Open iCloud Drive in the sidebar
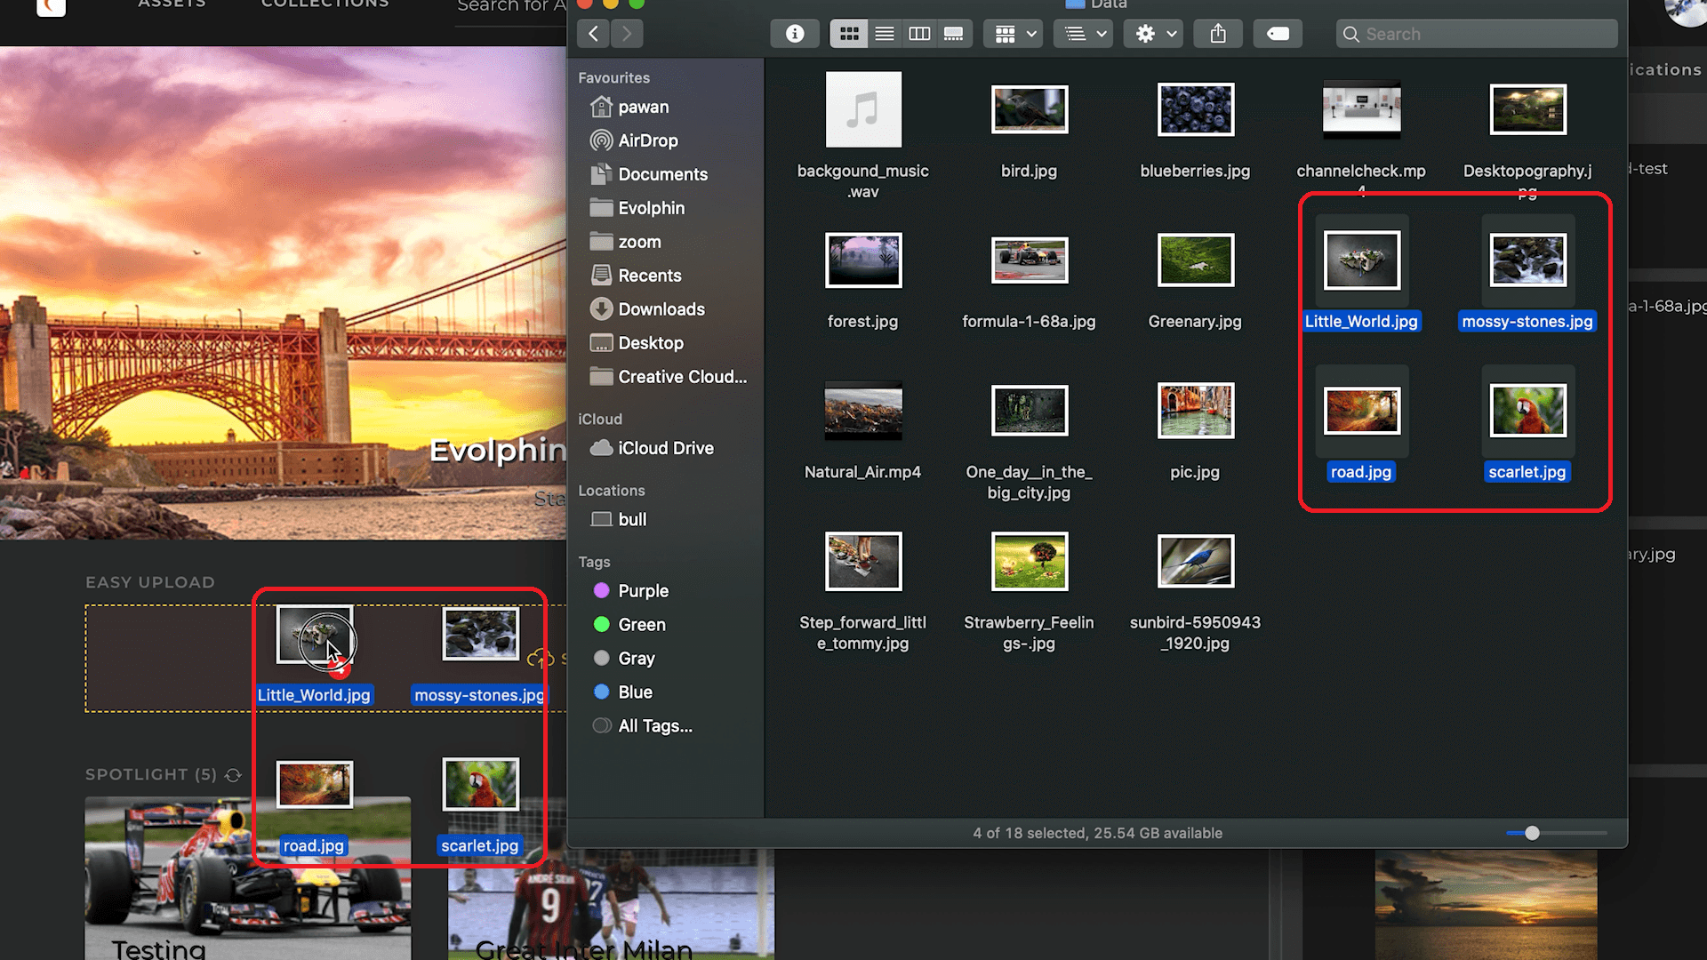The height and width of the screenshot is (960, 1707). [x=664, y=448]
